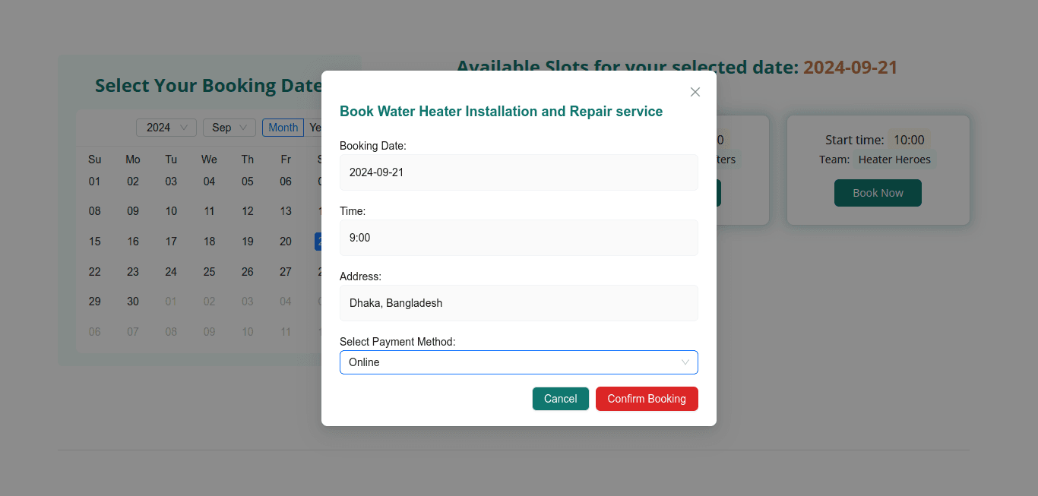Select September 15 on the calendar
The image size is (1038, 496).
coord(95,242)
